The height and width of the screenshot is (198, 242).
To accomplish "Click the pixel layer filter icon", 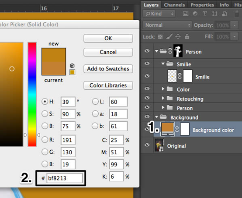I will tap(186, 14).
